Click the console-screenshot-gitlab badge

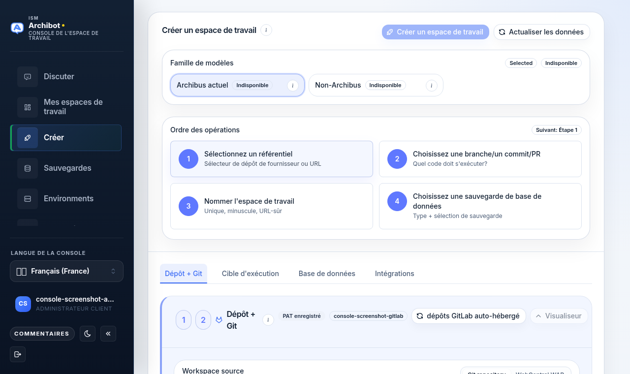coord(369,316)
